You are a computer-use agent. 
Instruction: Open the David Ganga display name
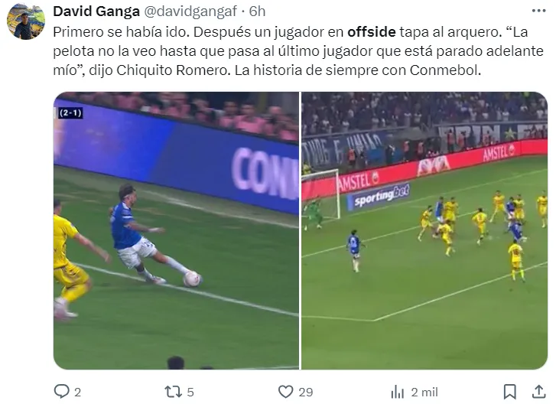pyautogui.click(x=96, y=11)
